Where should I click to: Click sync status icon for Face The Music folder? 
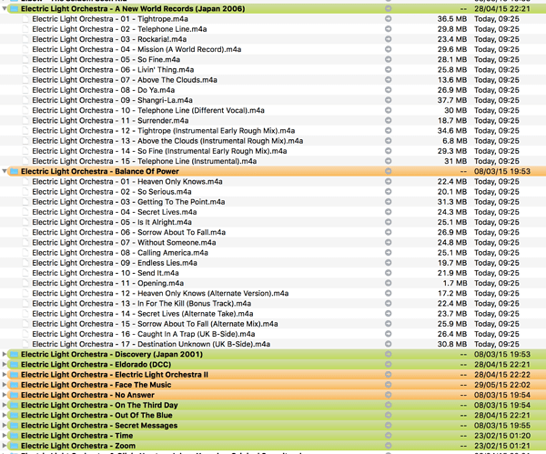click(389, 385)
